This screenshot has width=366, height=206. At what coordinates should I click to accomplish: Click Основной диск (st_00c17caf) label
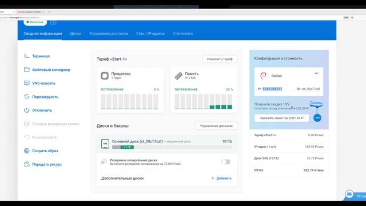coord(137,141)
